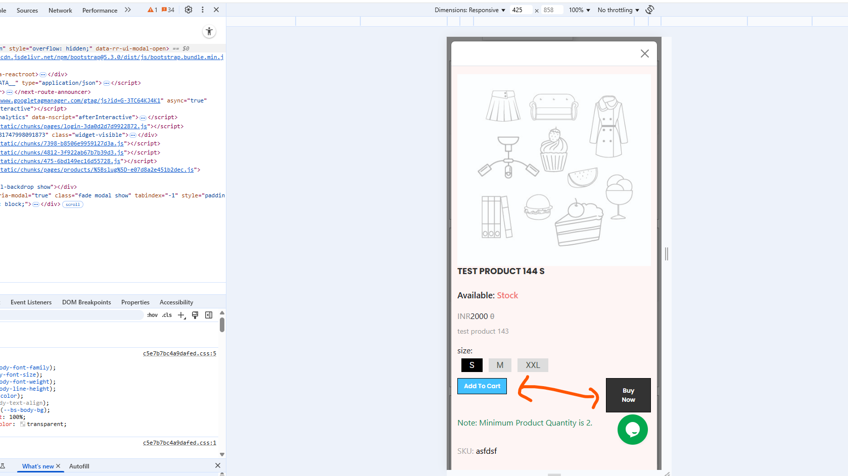Expand the reactroot div ellipsis

click(x=43, y=75)
